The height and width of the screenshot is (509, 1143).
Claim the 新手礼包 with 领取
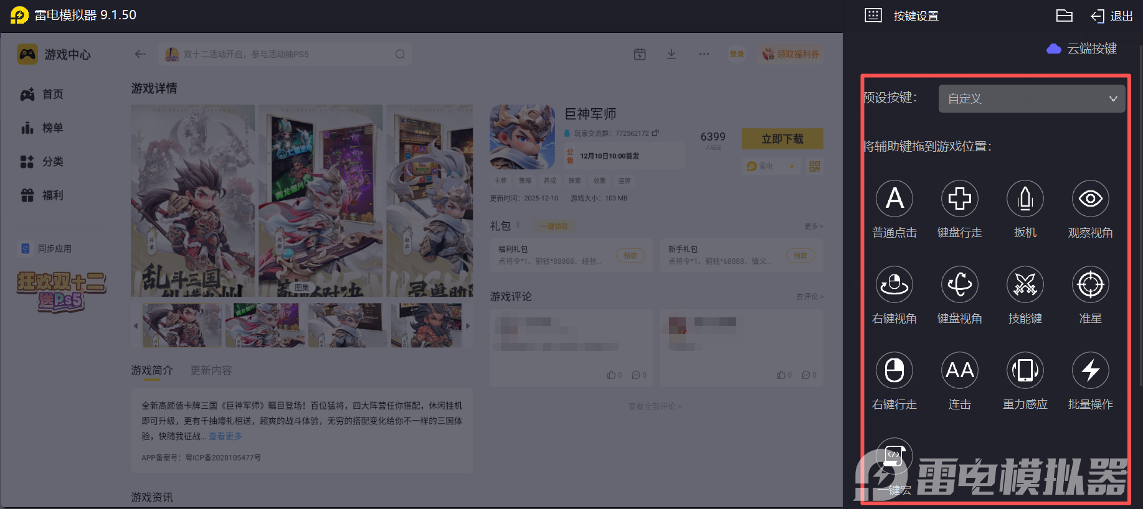[800, 255]
